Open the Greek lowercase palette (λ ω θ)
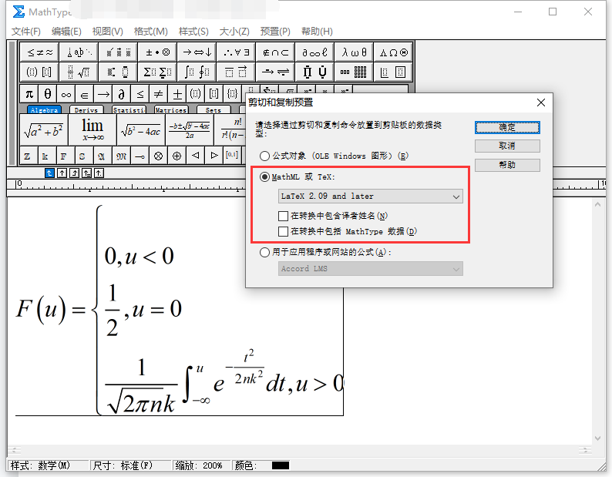 (354, 52)
